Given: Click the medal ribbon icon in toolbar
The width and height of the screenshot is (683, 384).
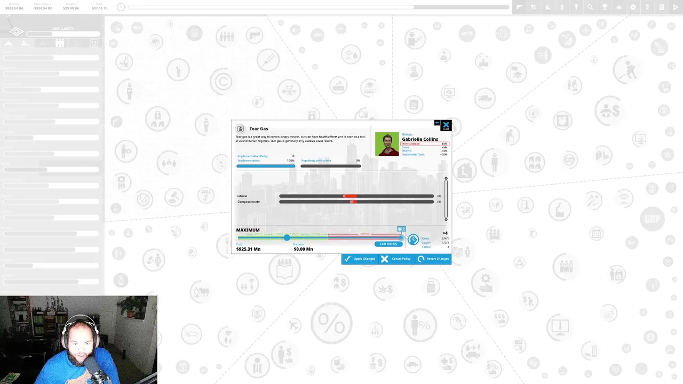Looking at the screenshot, I should pyautogui.click(x=647, y=7).
